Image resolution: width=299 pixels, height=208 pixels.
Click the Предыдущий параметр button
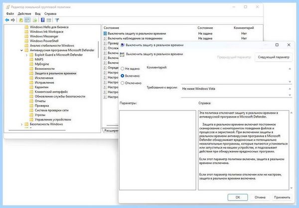tap(234, 57)
